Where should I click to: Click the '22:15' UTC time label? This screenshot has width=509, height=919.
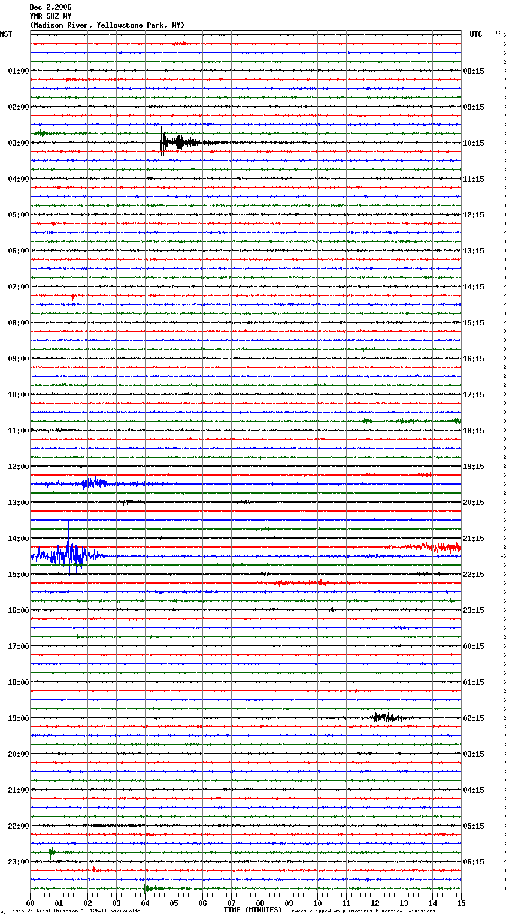(x=474, y=575)
